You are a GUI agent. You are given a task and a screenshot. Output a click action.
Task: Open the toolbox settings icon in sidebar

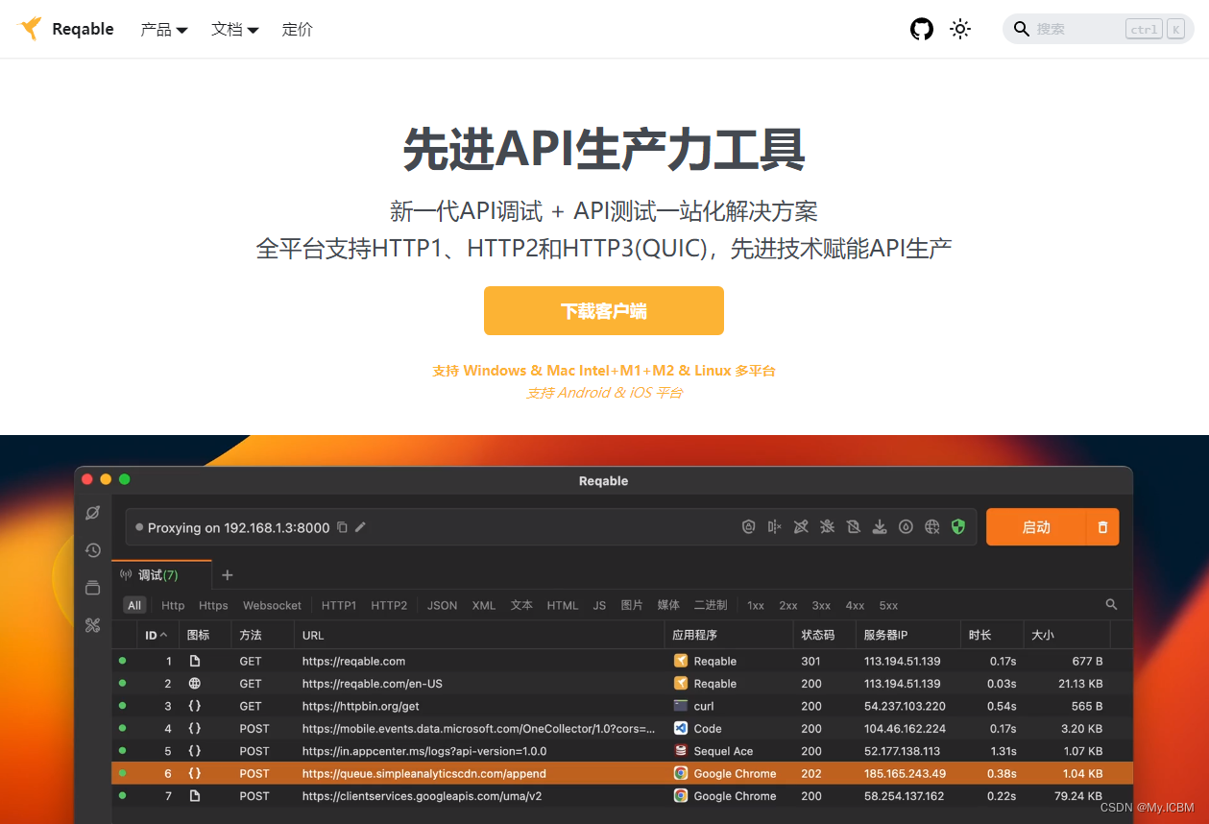92,624
